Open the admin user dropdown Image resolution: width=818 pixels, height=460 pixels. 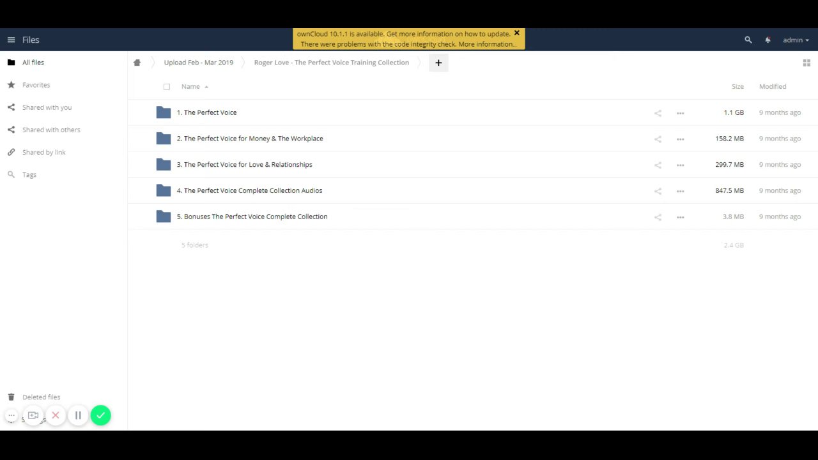click(x=796, y=40)
